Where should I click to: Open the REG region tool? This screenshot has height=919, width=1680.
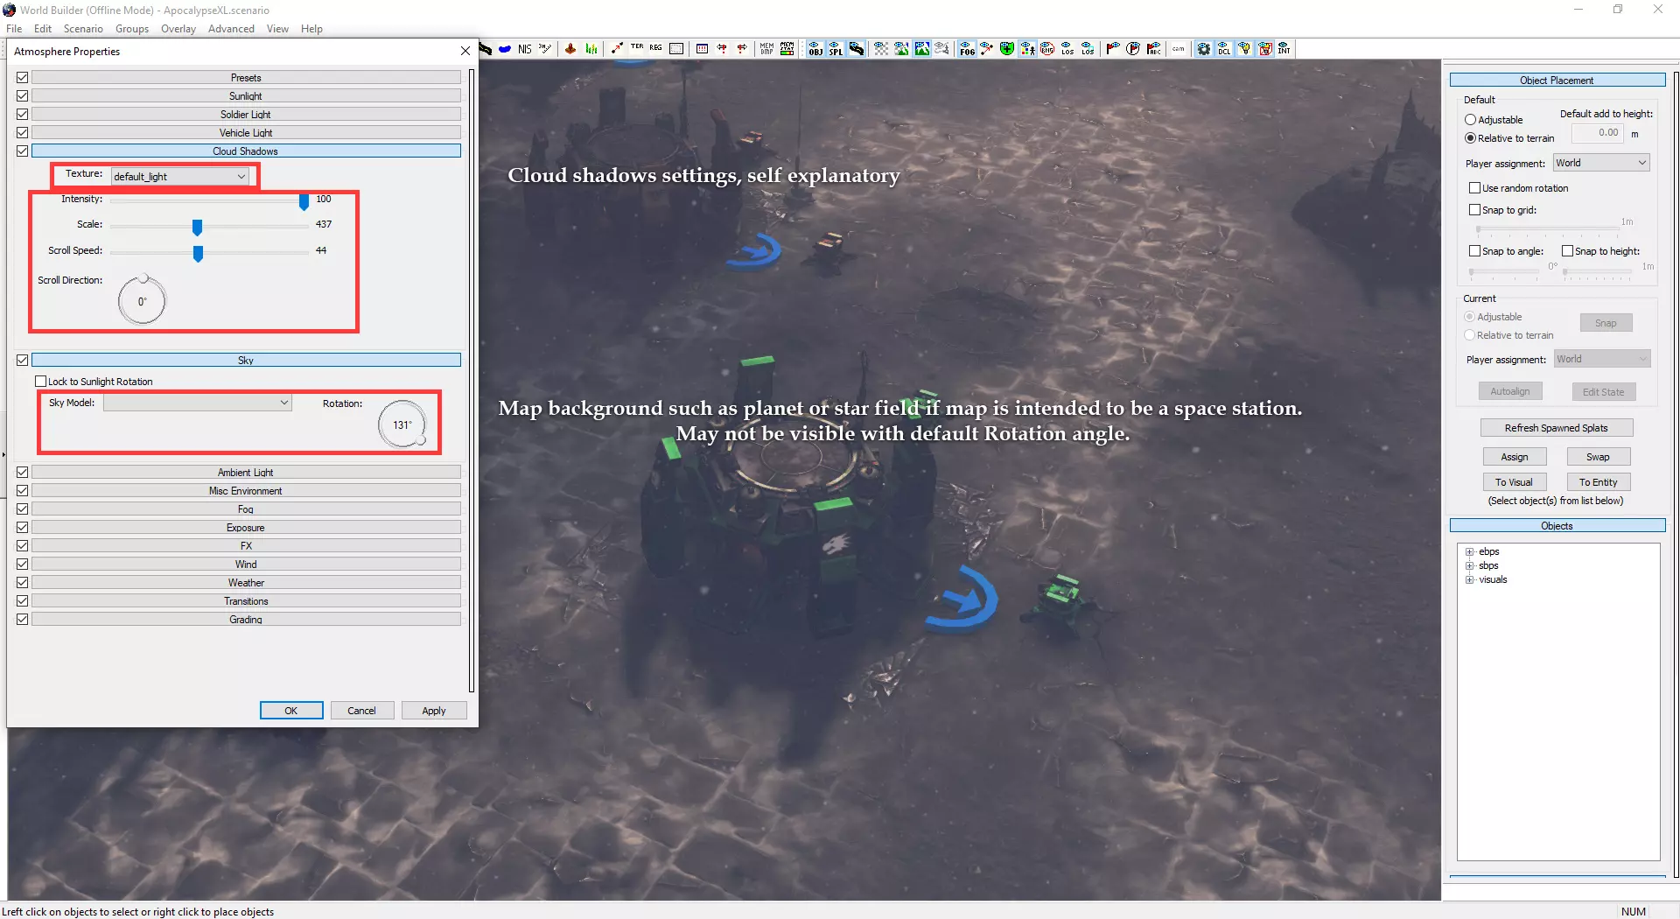656,47
